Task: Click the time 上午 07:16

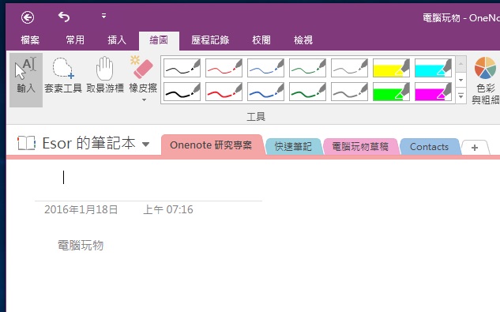Action: [x=168, y=209]
